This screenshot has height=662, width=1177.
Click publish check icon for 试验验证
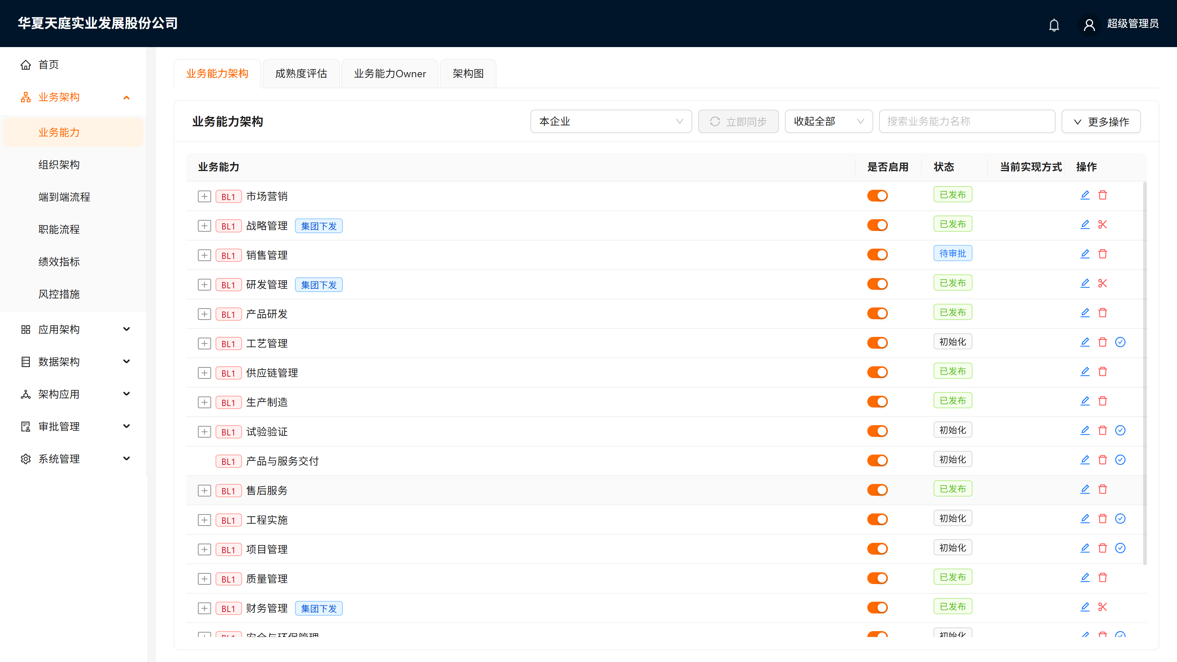pyautogui.click(x=1120, y=430)
